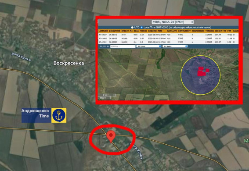This screenshot has height=171, width=249.
Task: Open the VIIRS / NOAA-20 sensor dropdown
Action: [x=173, y=22]
